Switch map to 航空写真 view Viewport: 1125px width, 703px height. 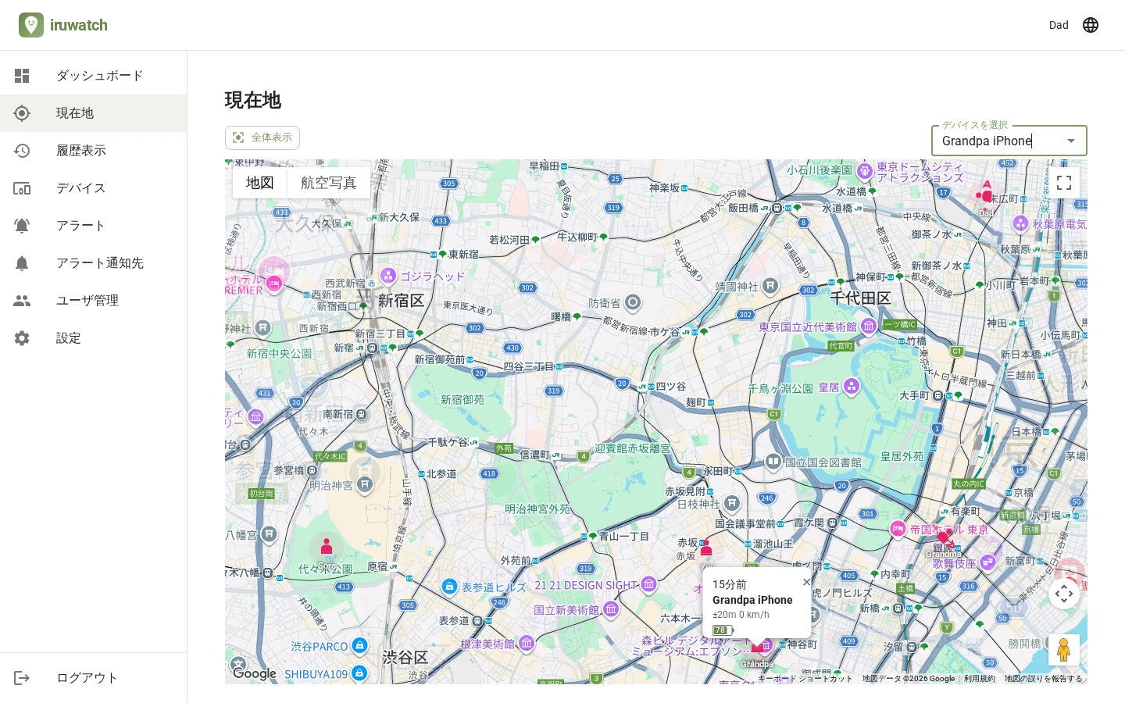point(329,183)
